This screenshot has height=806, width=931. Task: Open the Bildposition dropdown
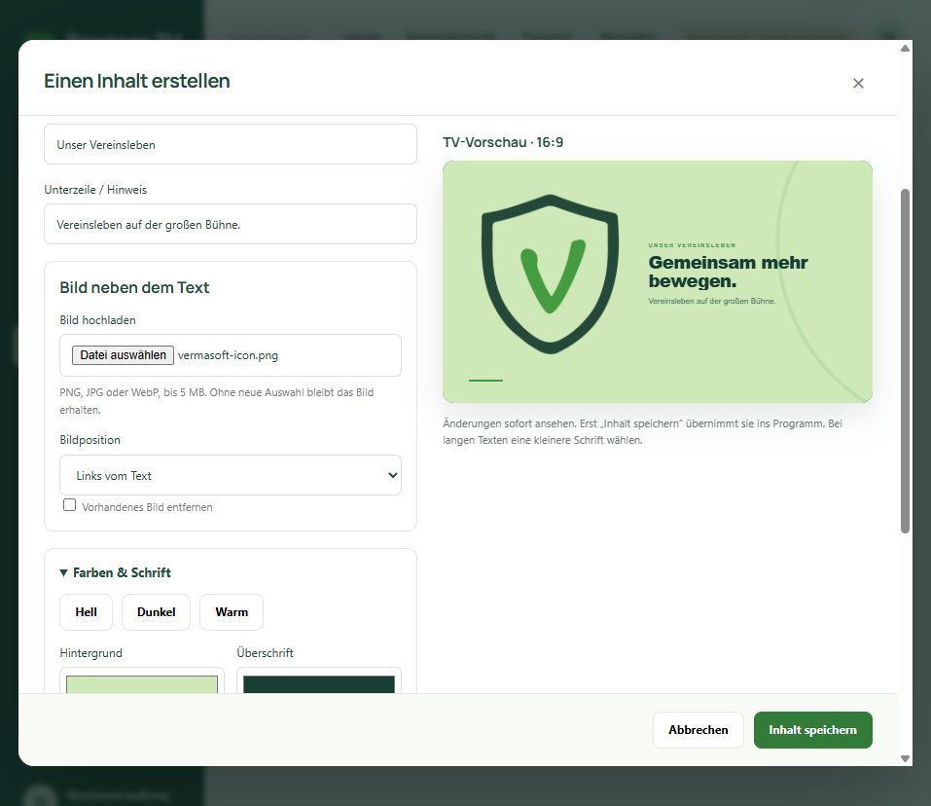tap(231, 475)
